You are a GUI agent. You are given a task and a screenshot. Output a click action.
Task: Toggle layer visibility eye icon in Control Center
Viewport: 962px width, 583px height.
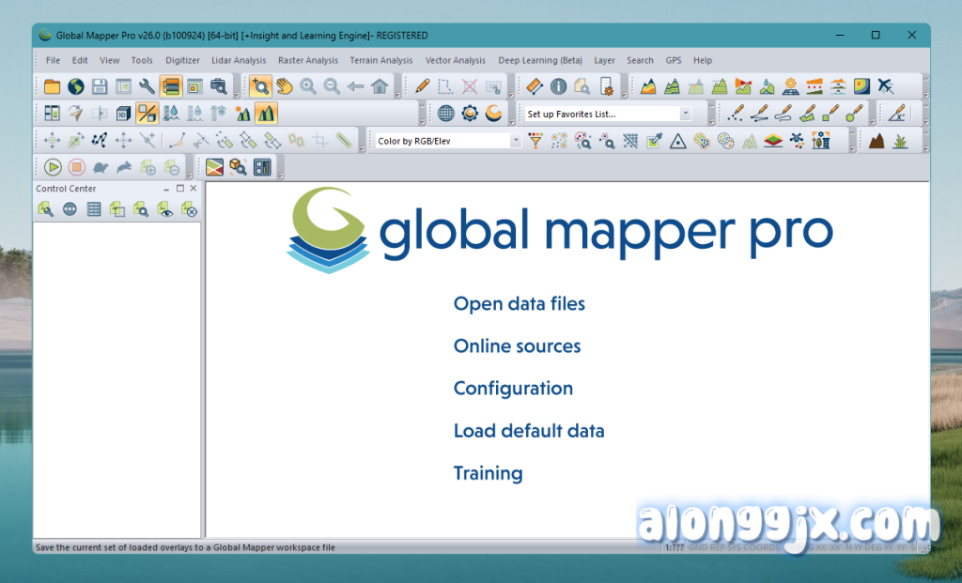[x=165, y=209]
